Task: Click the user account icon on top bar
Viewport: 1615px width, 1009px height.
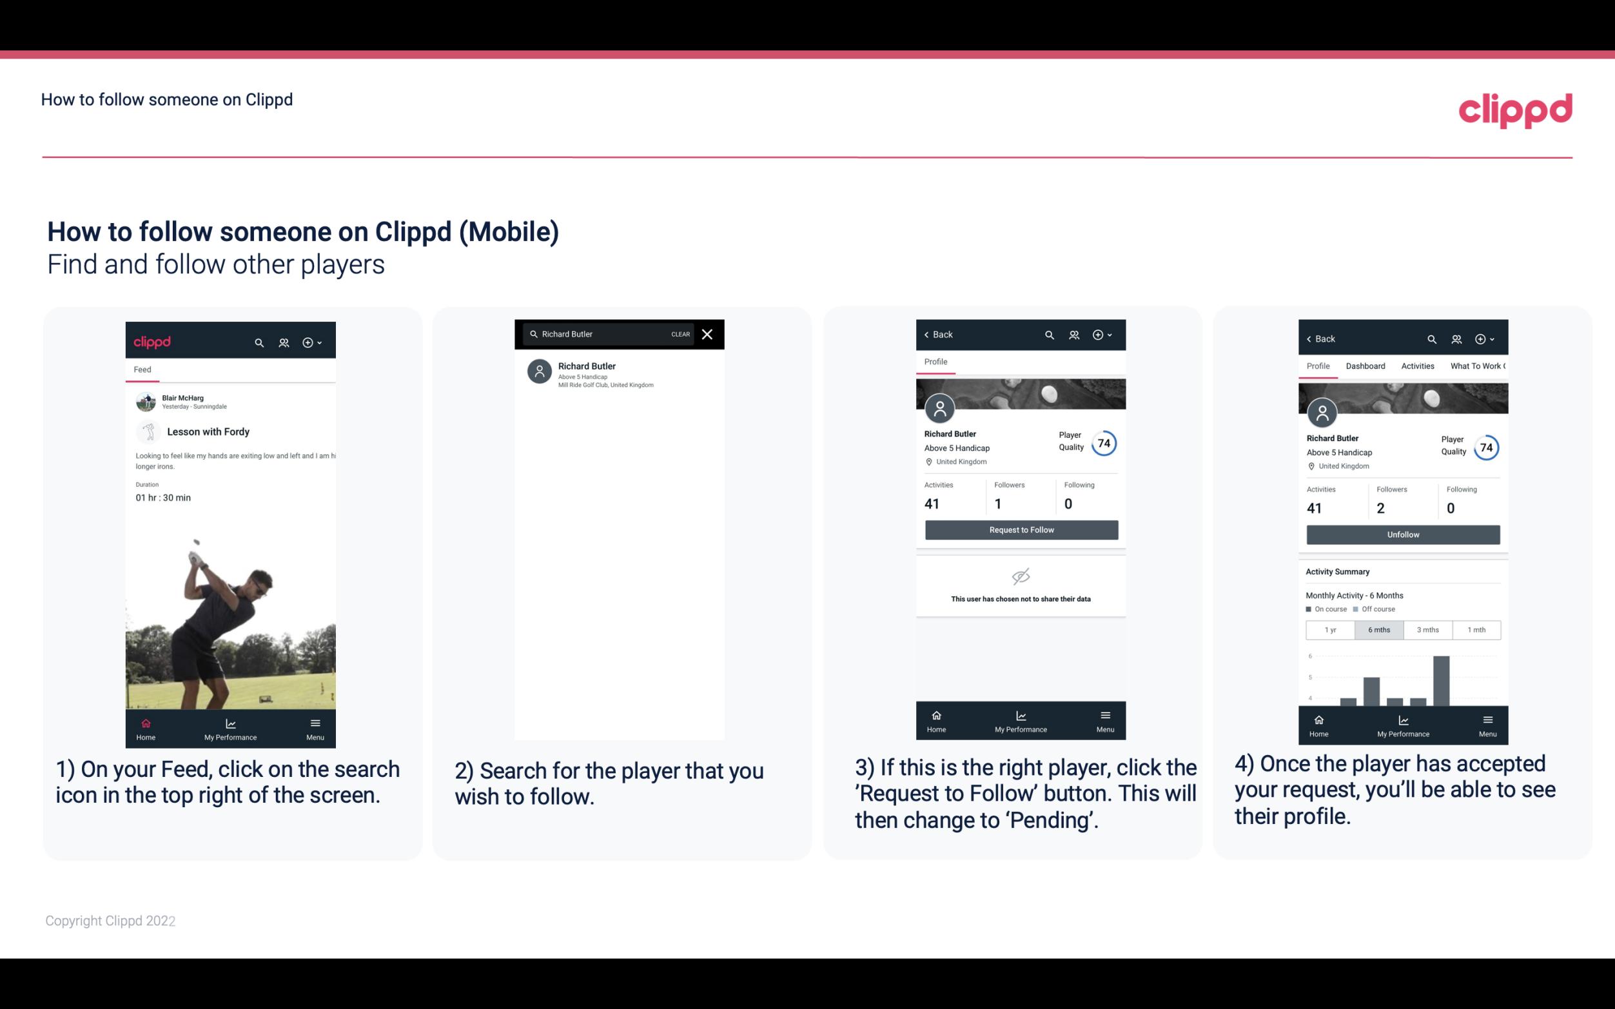Action: click(x=284, y=340)
